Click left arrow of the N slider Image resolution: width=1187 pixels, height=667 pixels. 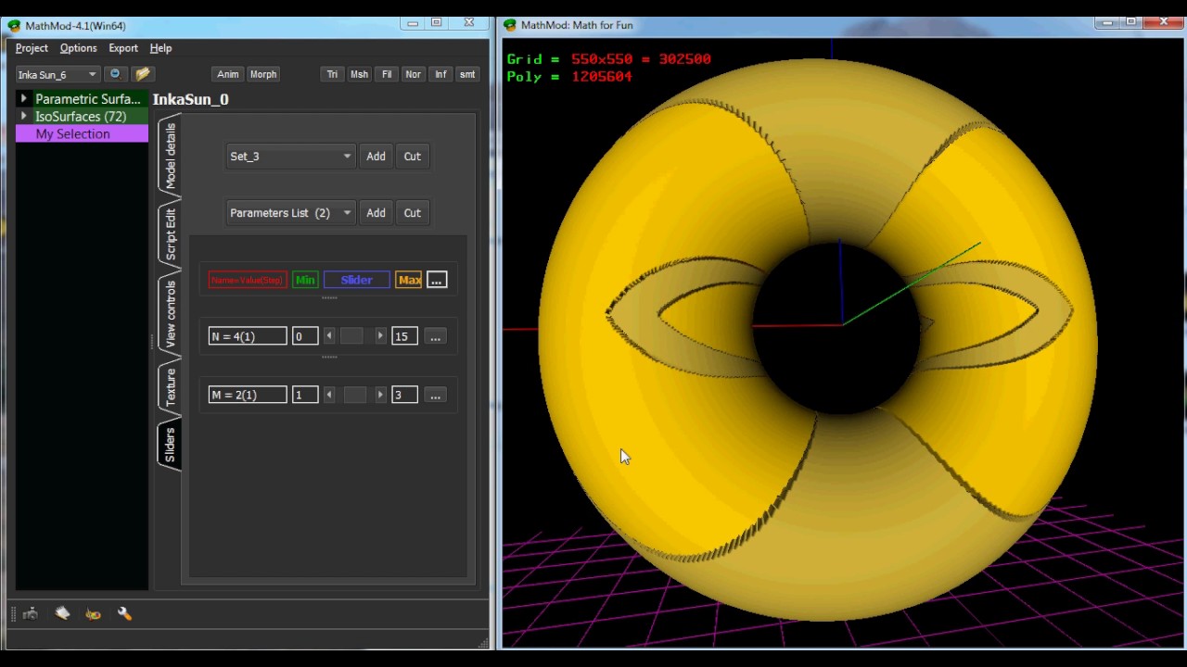click(329, 336)
